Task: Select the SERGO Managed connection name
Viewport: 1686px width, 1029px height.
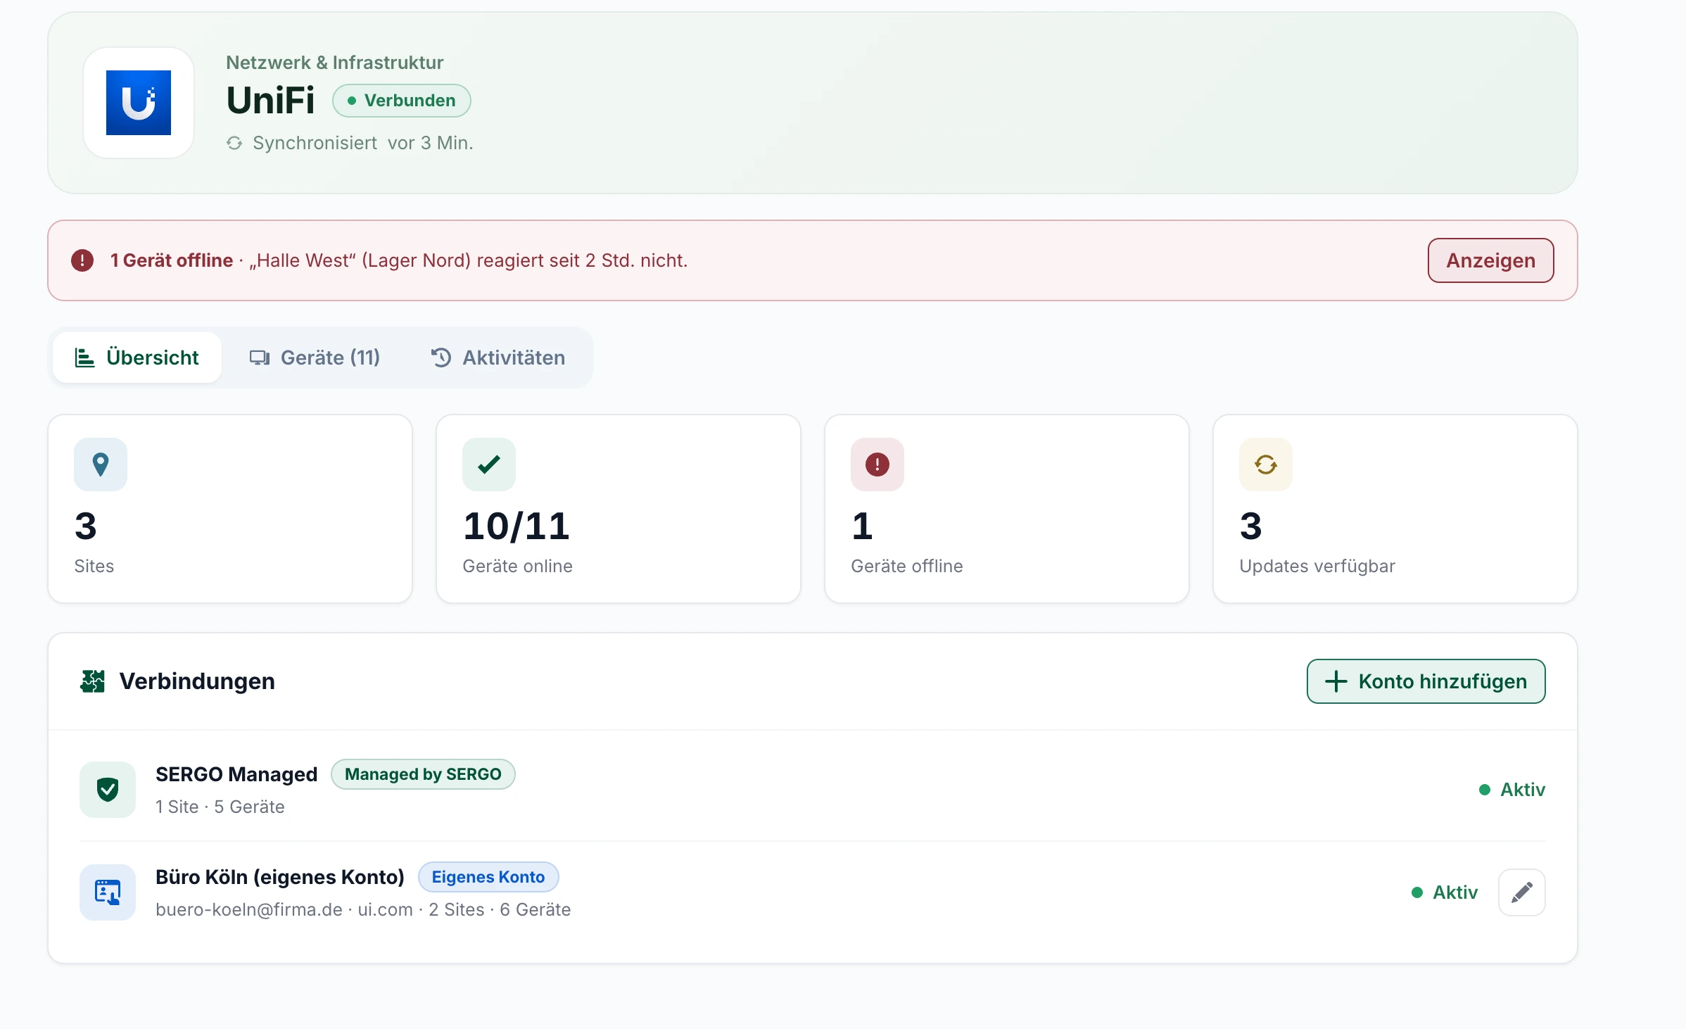Action: 236,774
